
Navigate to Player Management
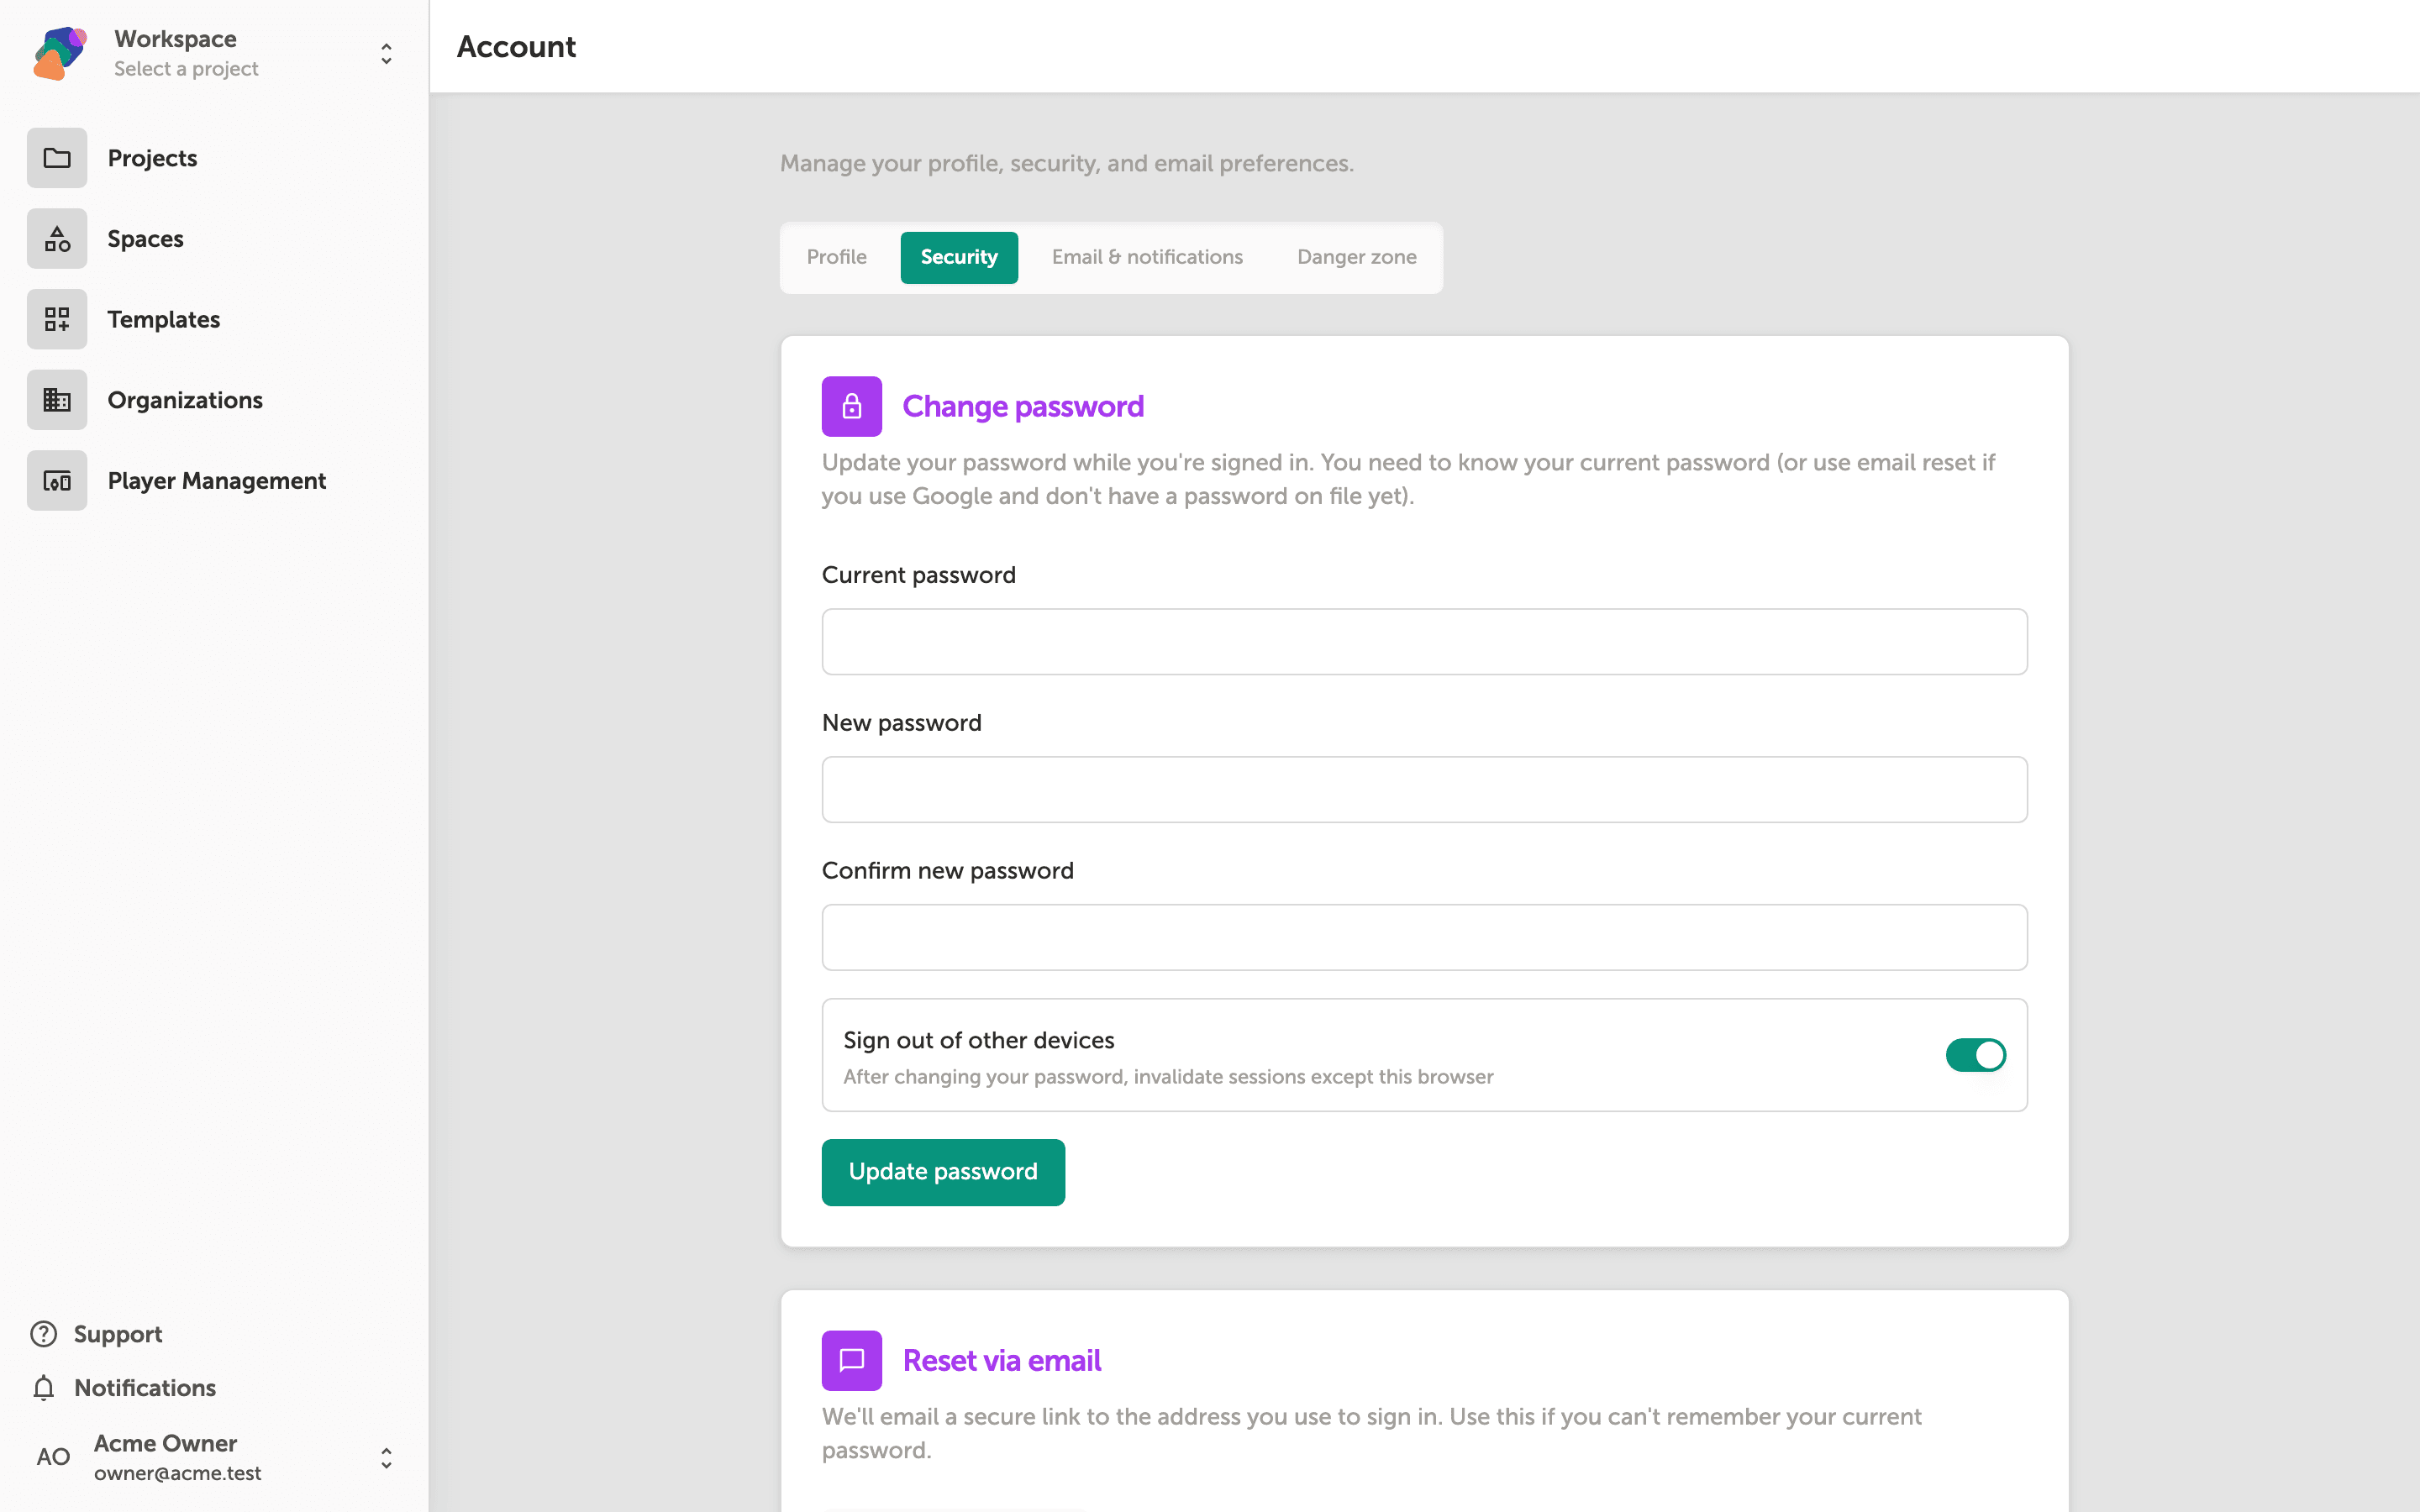click(x=217, y=481)
